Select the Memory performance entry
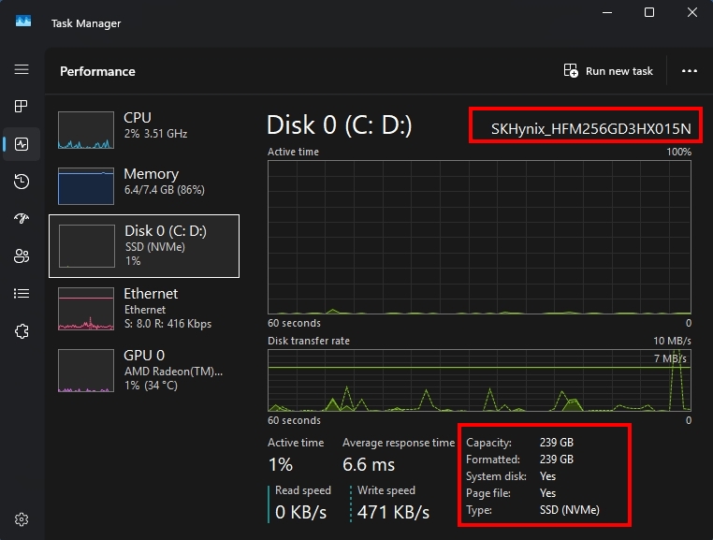Viewport: 713px width, 540px height. (144, 186)
